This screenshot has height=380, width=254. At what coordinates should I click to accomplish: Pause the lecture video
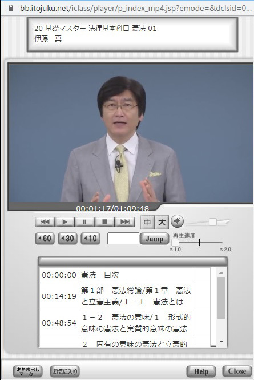tap(84, 222)
